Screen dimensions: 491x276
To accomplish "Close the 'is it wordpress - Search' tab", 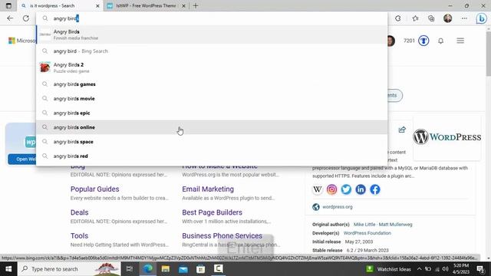I will pos(97,5).
